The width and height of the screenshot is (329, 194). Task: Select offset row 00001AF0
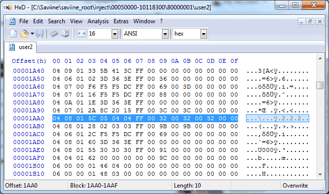(x=29, y=158)
